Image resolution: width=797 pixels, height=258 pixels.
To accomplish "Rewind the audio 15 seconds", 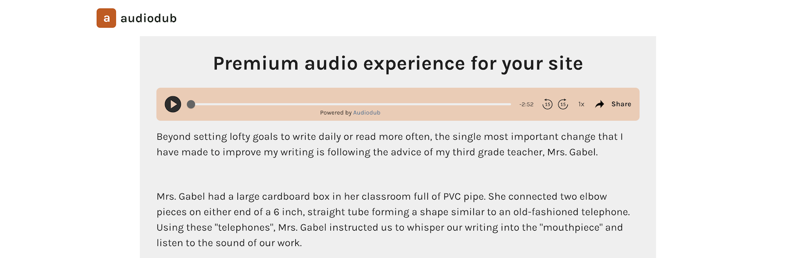I will [547, 104].
